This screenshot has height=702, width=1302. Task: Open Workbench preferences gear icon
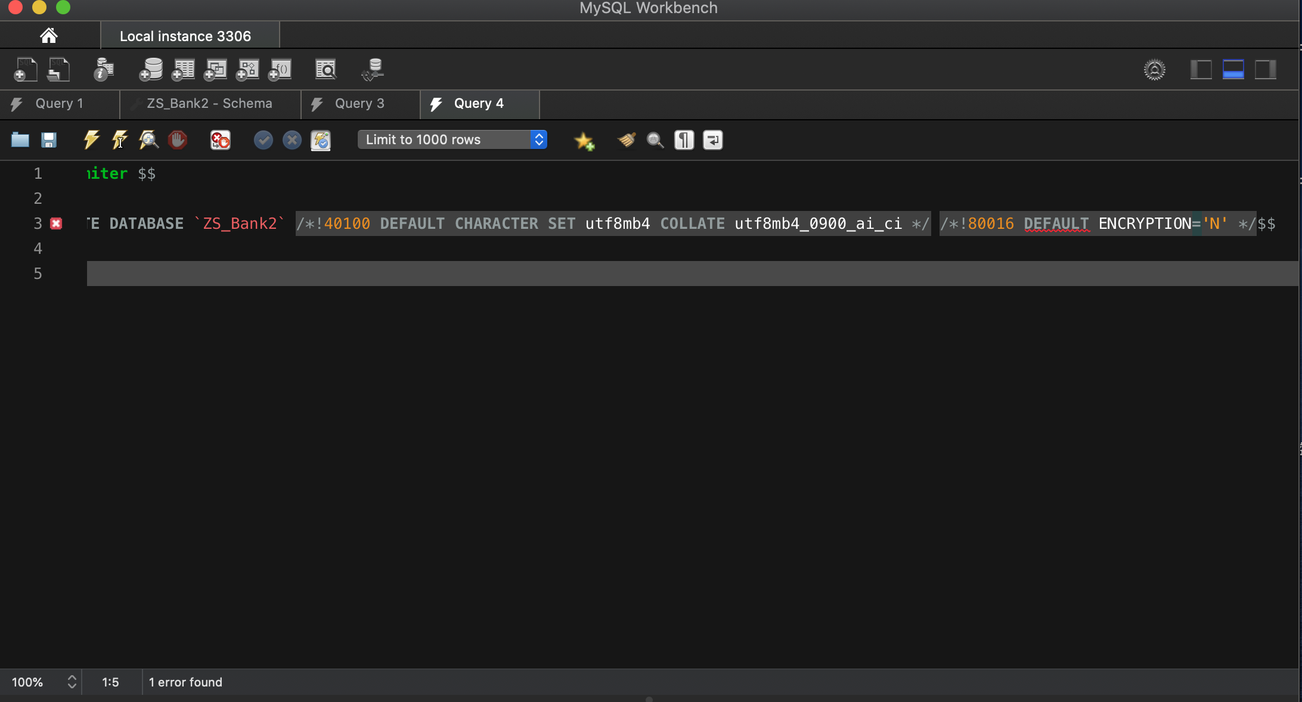[x=1155, y=70]
